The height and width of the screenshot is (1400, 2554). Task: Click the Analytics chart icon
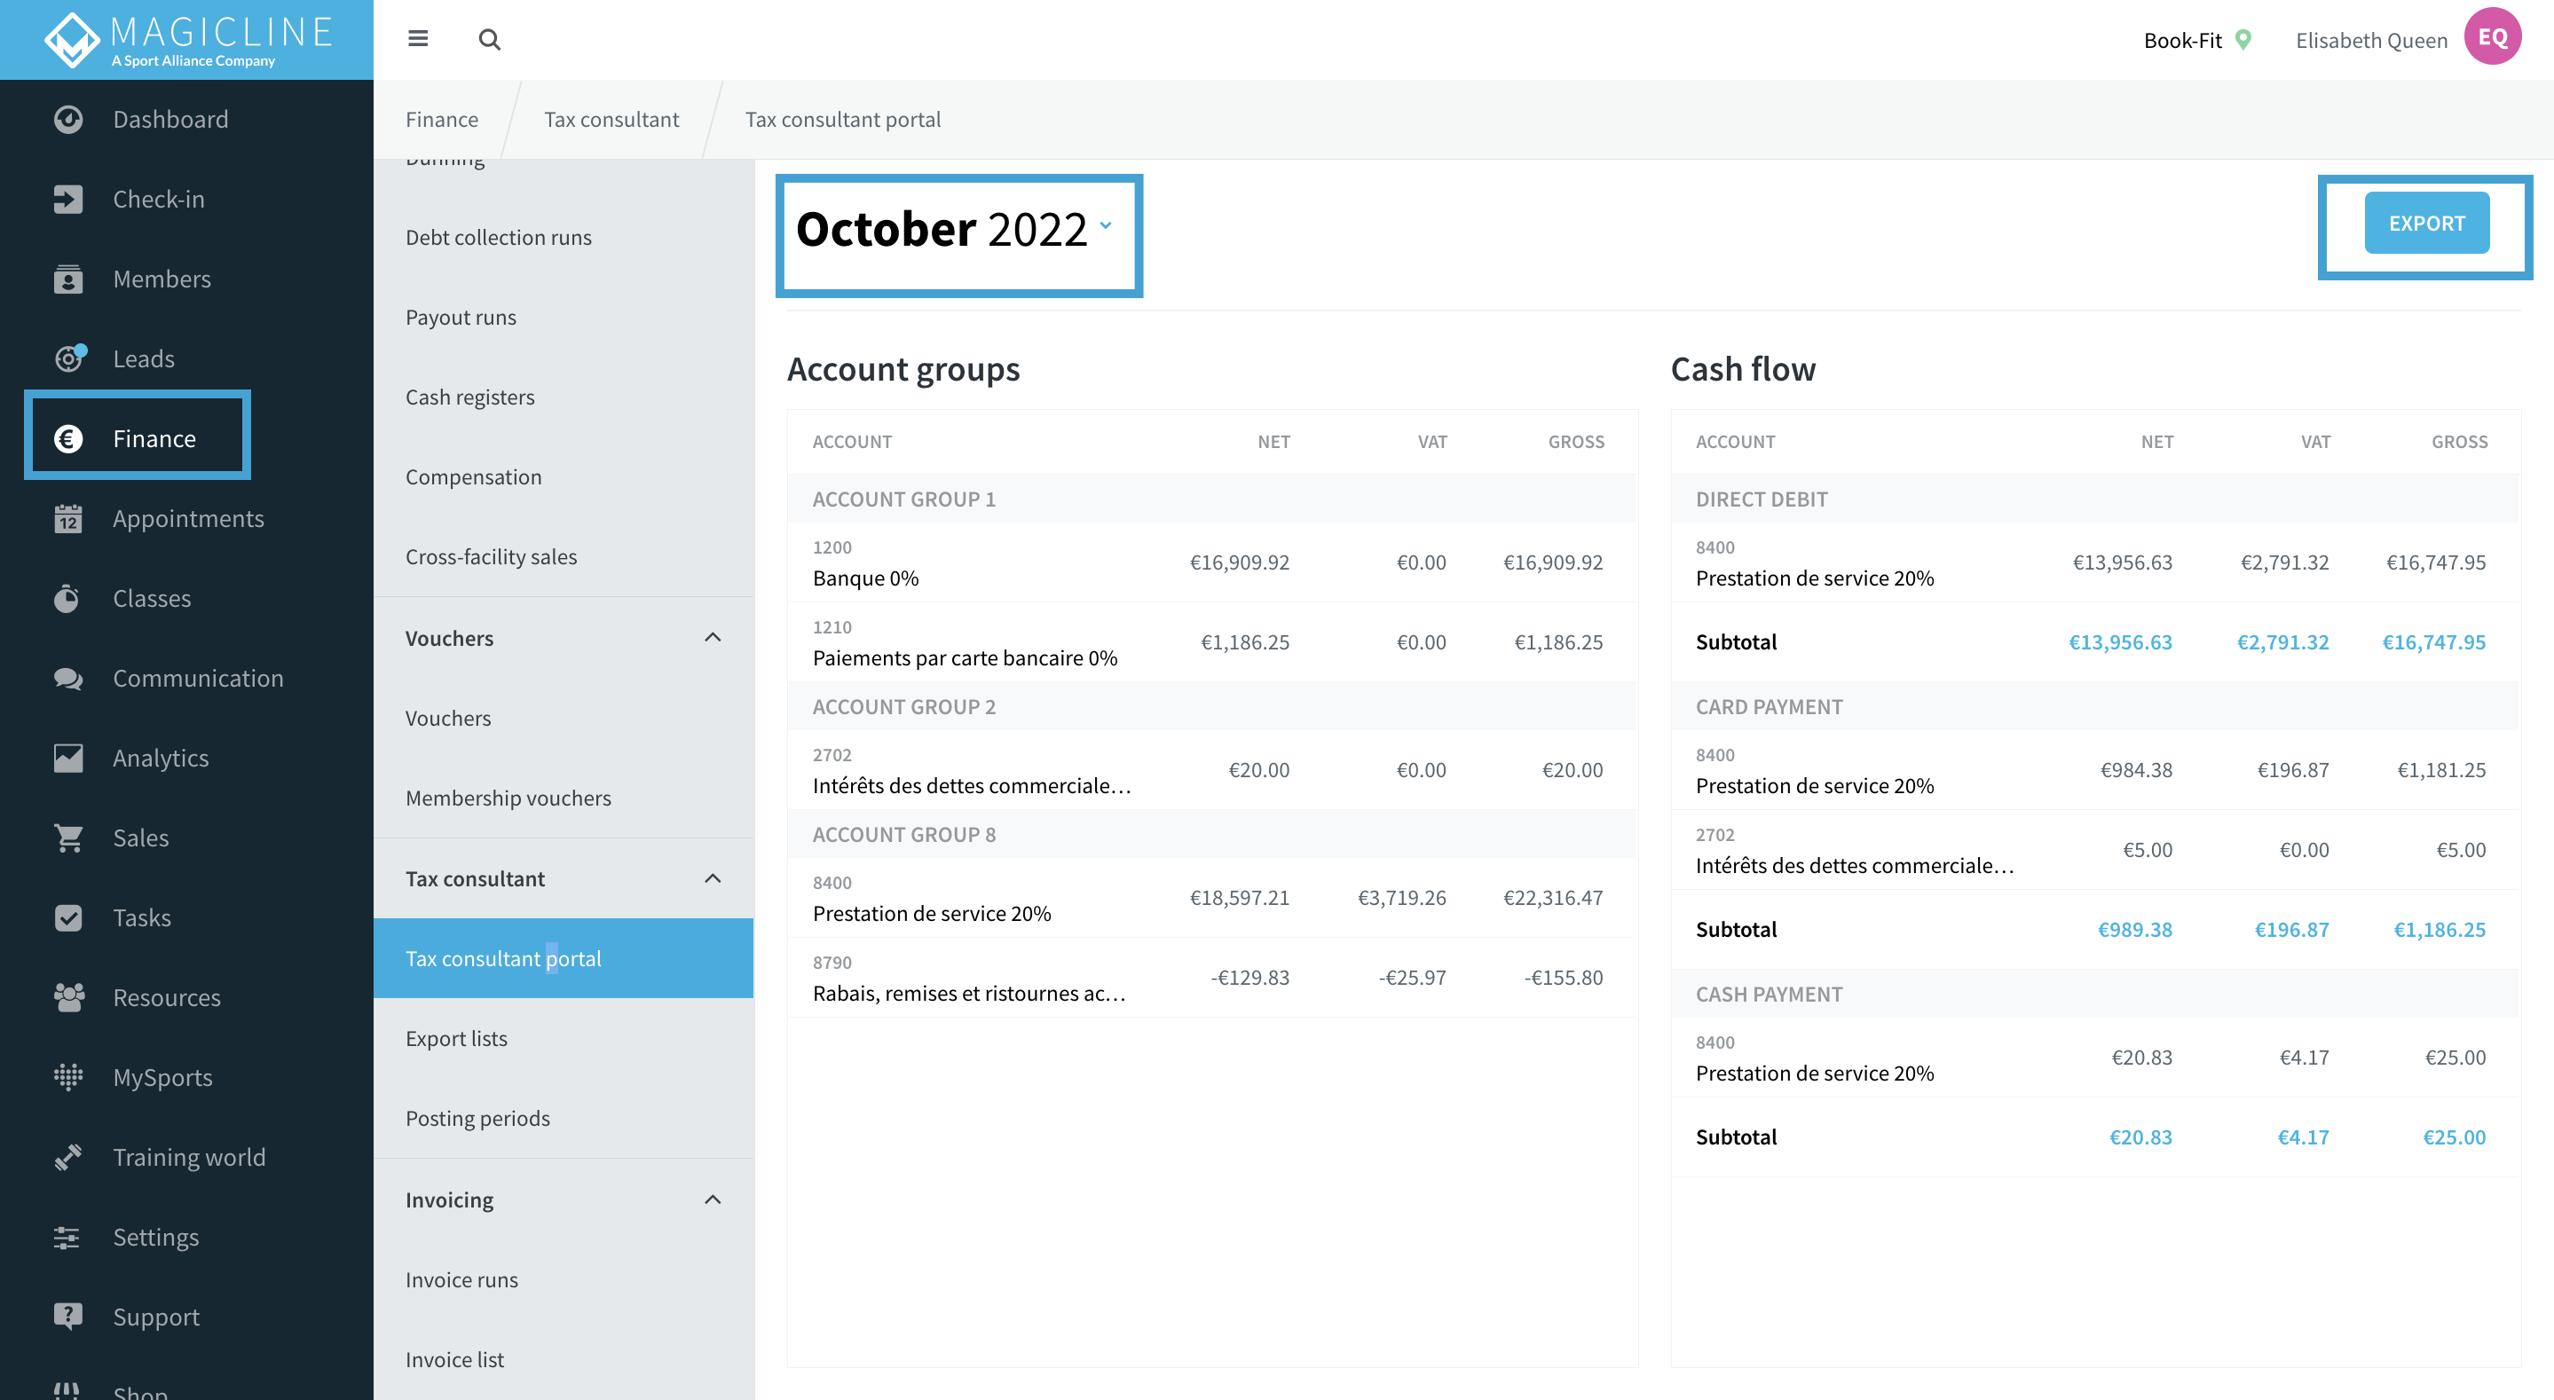point(67,758)
